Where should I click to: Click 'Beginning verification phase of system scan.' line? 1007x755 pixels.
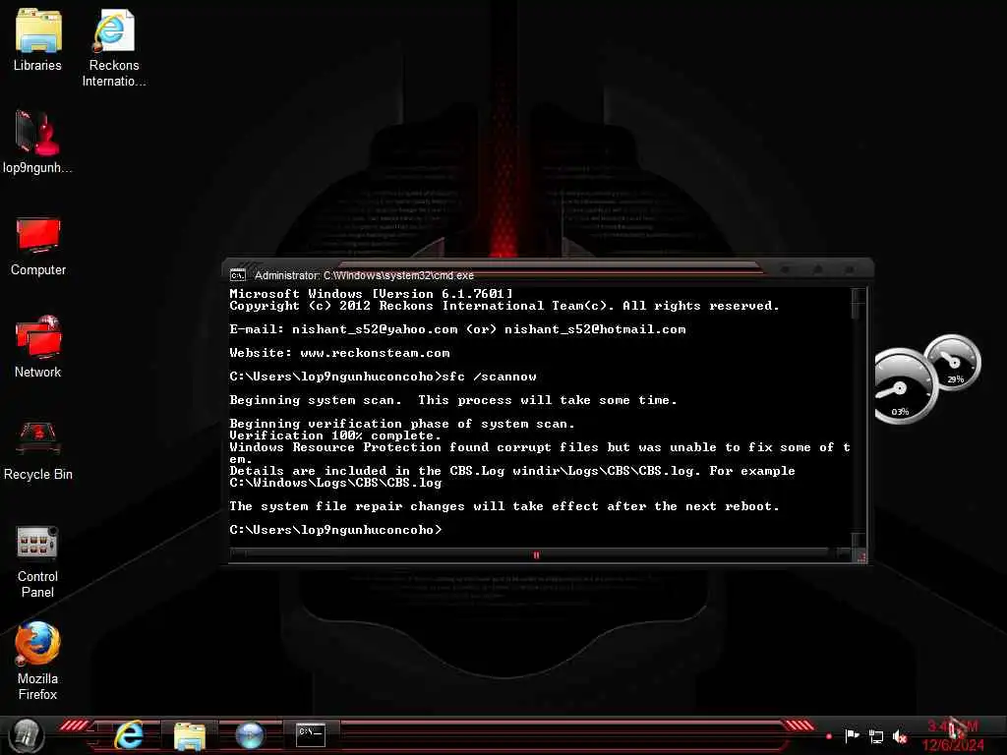402,424
